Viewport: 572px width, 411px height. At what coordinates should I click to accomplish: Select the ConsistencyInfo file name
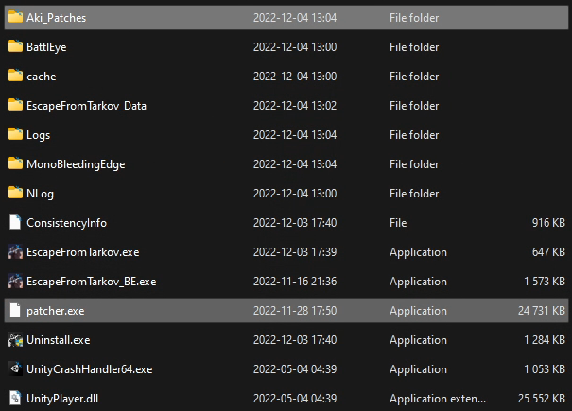click(x=67, y=223)
